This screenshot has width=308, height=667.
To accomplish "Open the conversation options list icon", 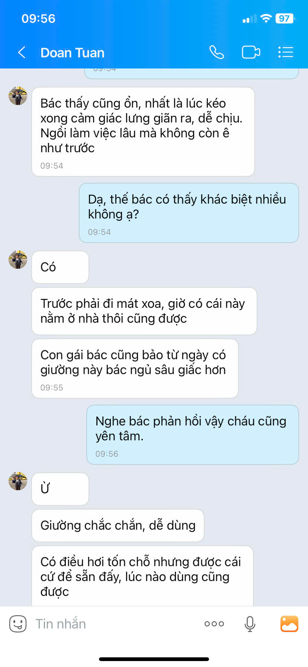I will [x=286, y=52].
